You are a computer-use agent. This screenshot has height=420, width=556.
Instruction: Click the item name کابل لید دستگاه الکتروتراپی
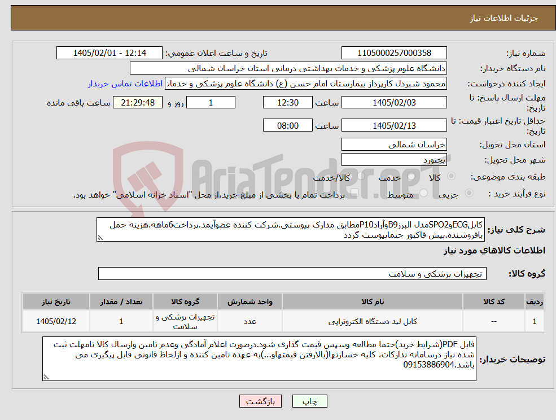tap(373, 321)
